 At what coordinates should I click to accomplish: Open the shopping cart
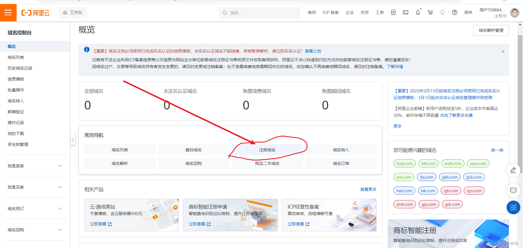pos(430,13)
